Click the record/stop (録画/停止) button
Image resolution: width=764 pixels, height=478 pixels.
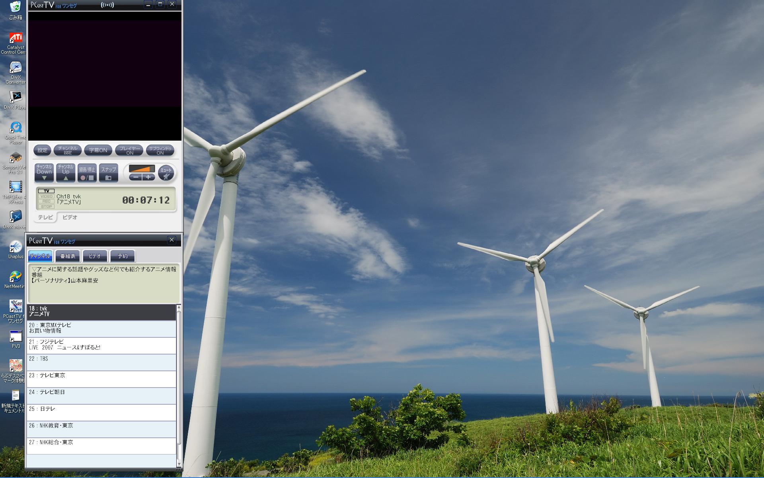click(x=87, y=173)
